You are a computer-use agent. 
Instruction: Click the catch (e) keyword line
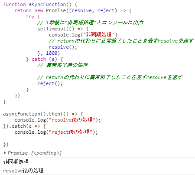[x=44, y=59]
